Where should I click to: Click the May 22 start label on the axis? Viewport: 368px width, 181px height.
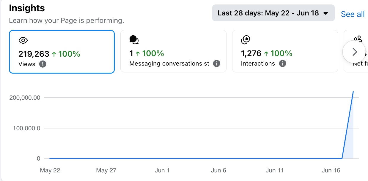point(50,170)
